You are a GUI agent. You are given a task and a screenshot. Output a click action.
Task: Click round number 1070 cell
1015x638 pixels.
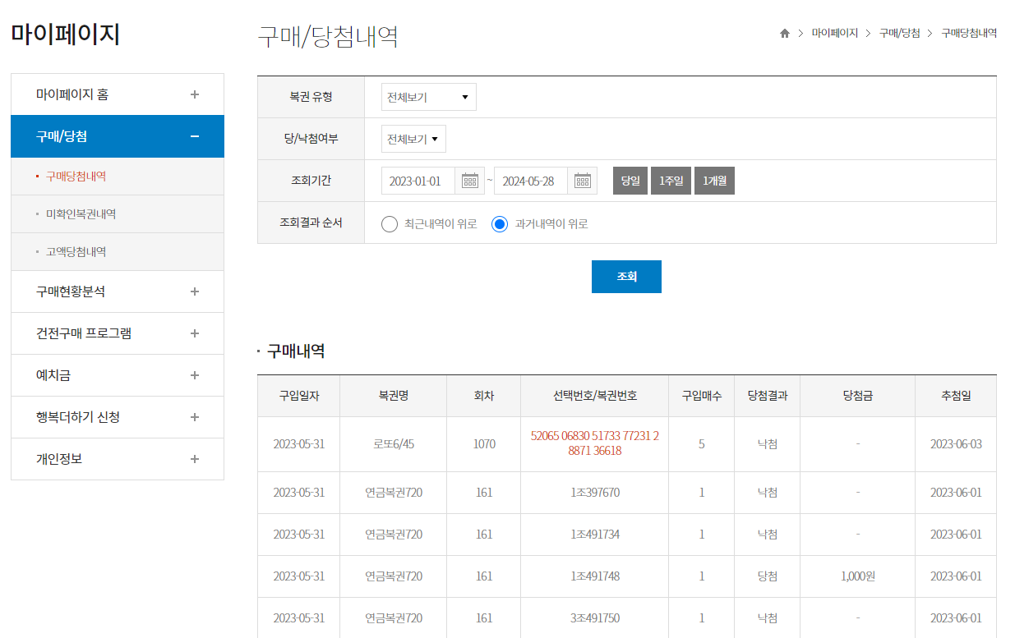[x=484, y=444]
